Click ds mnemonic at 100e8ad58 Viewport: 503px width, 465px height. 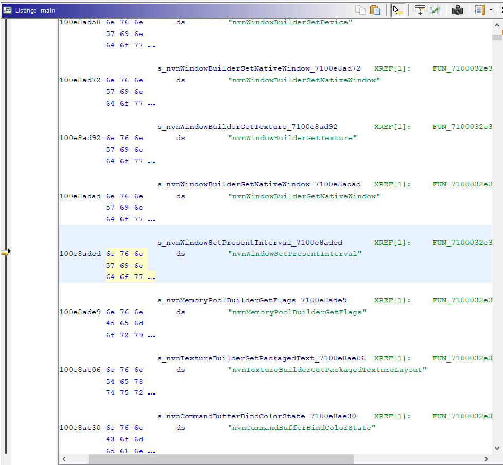point(180,22)
